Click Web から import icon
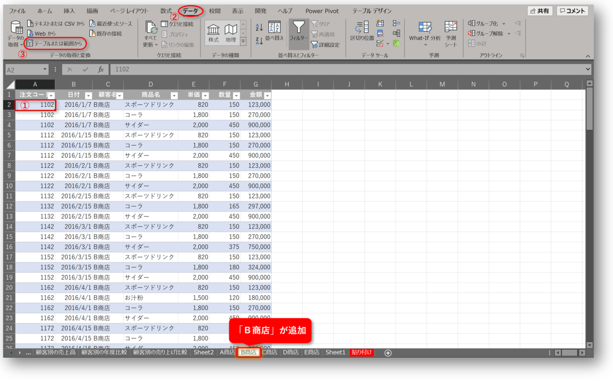The image size is (613, 392). tap(30, 34)
